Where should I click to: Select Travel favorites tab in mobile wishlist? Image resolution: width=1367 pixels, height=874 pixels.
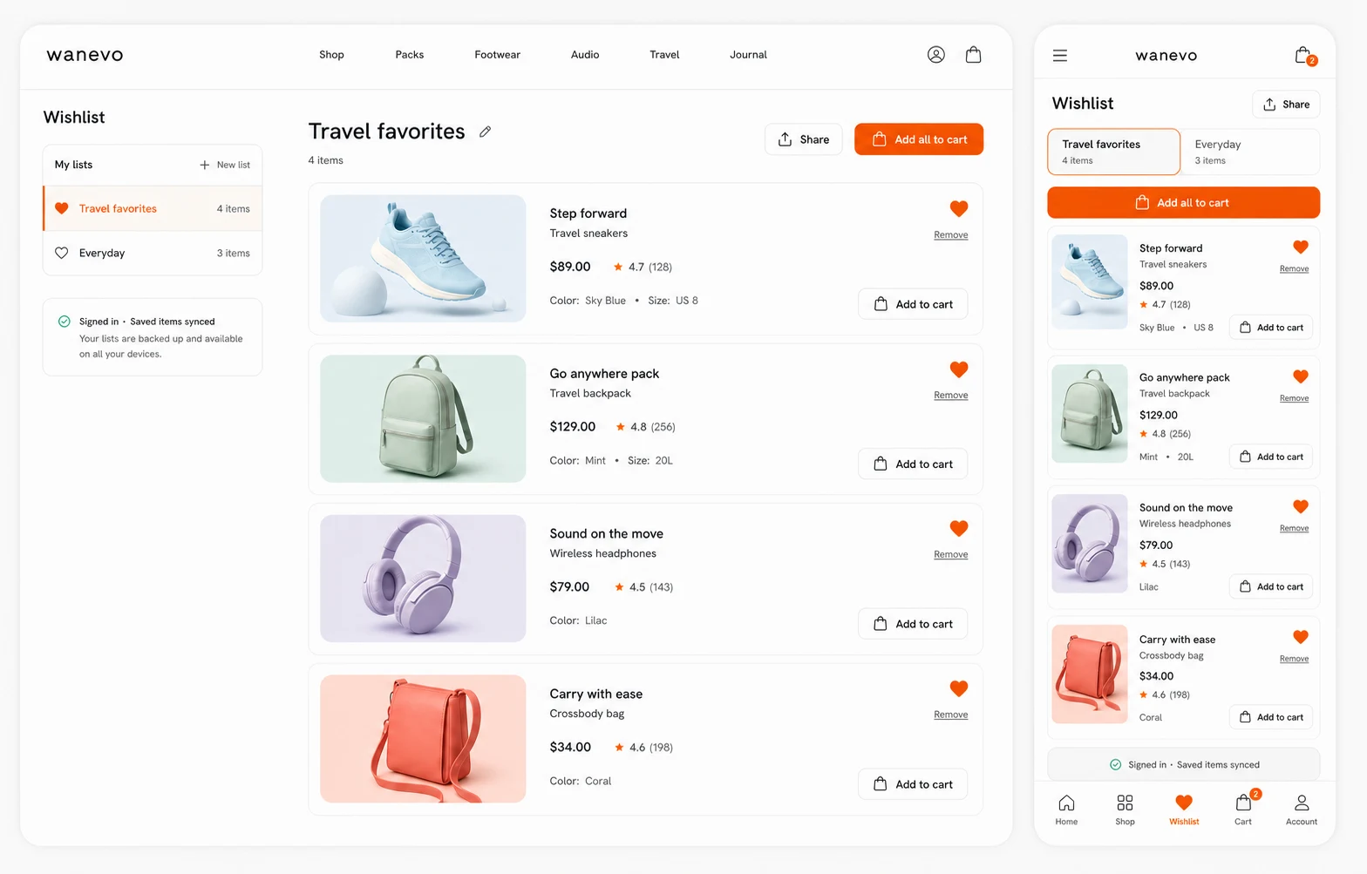1114,152
